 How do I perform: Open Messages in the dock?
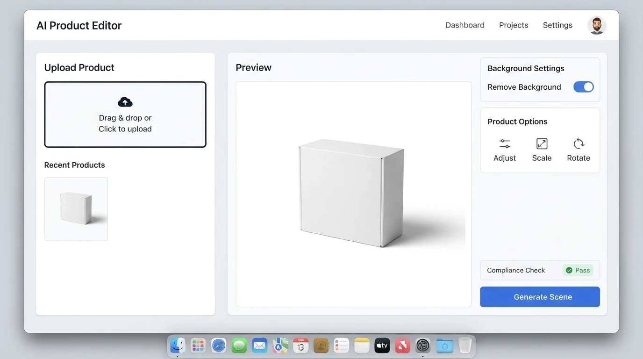pos(239,346)
